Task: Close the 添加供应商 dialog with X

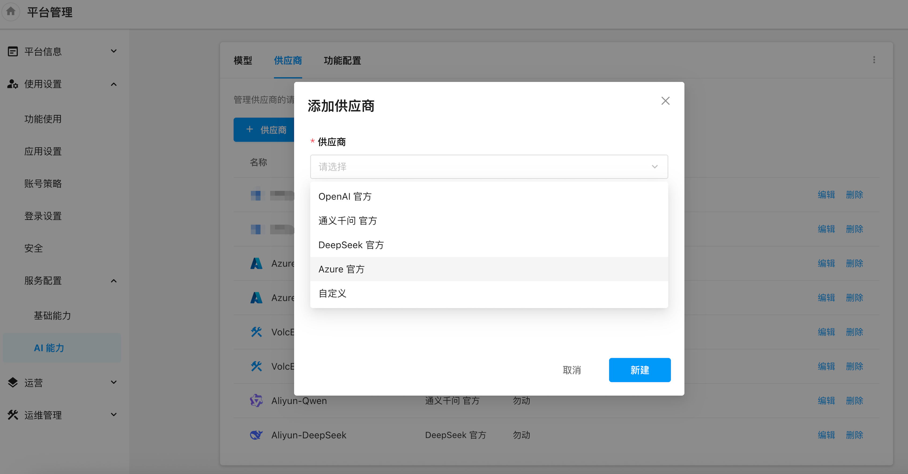Action: pos(665,101)
